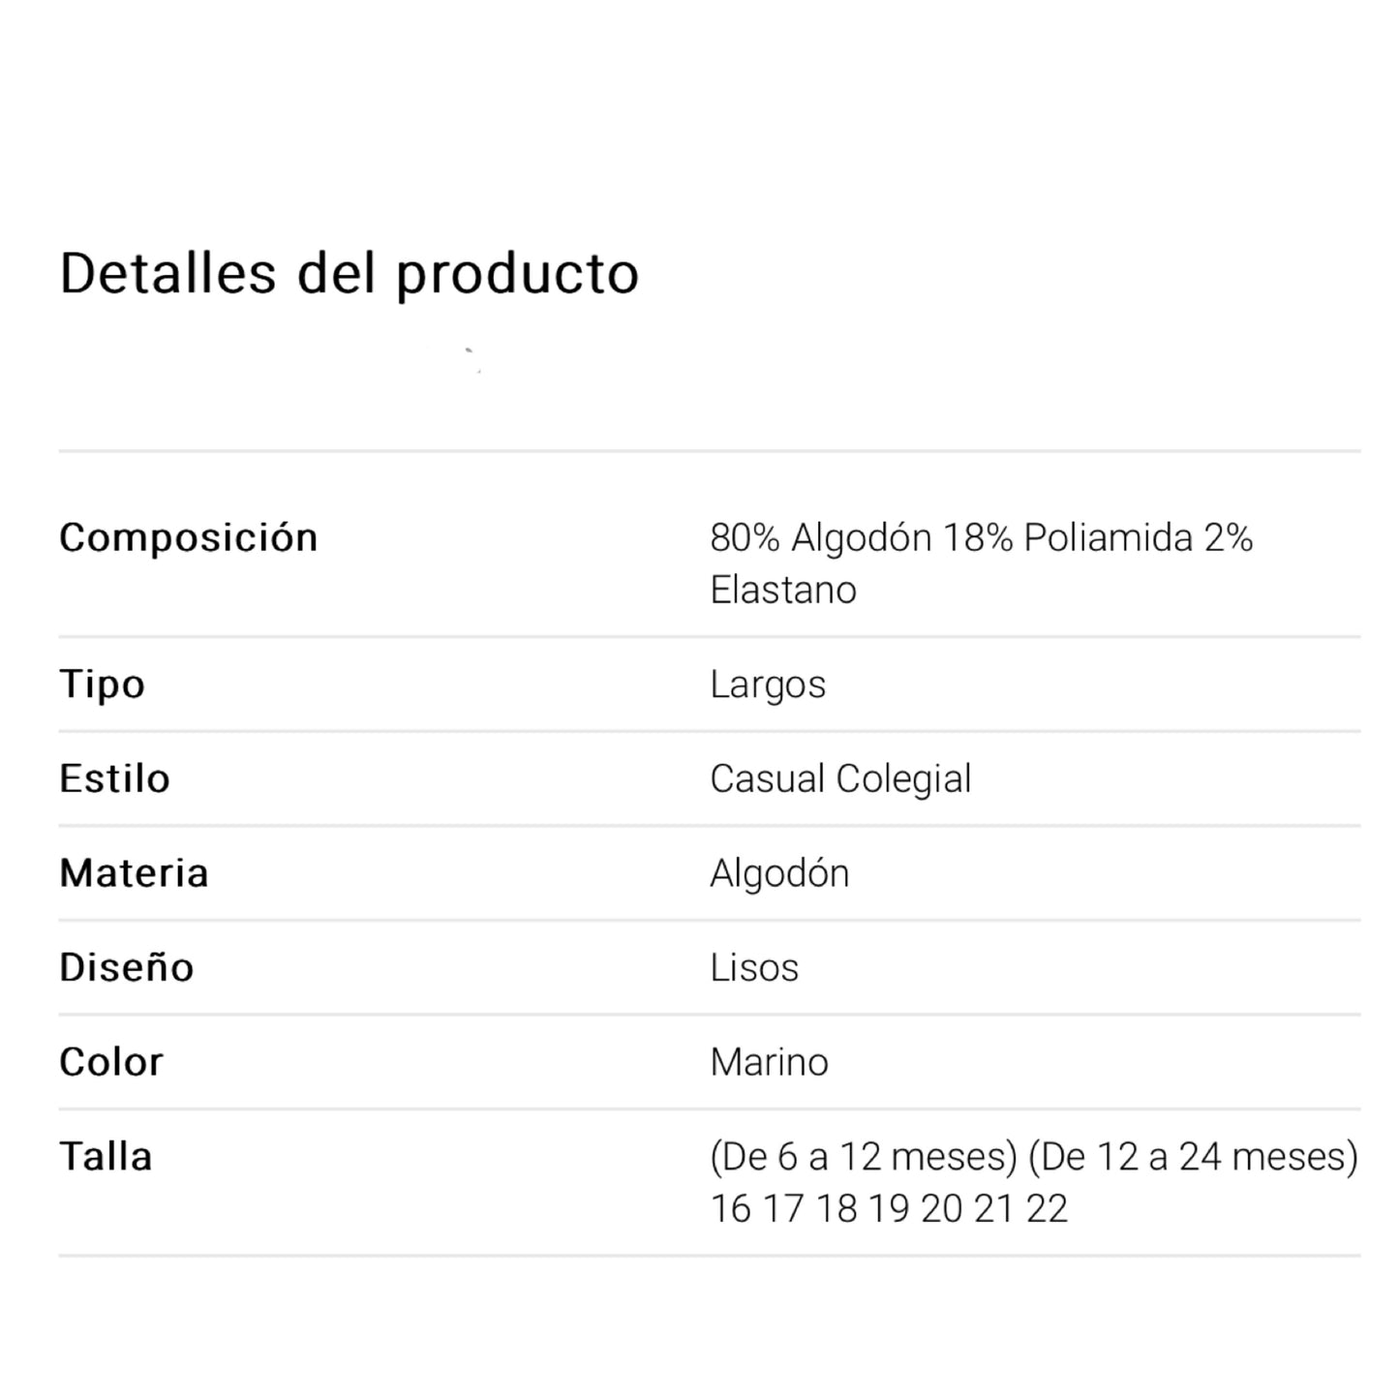This screenshot has height=1399, width=1399.
Task: Click the "(De 12 a 24 meses)" size
Action: 1193,1157
